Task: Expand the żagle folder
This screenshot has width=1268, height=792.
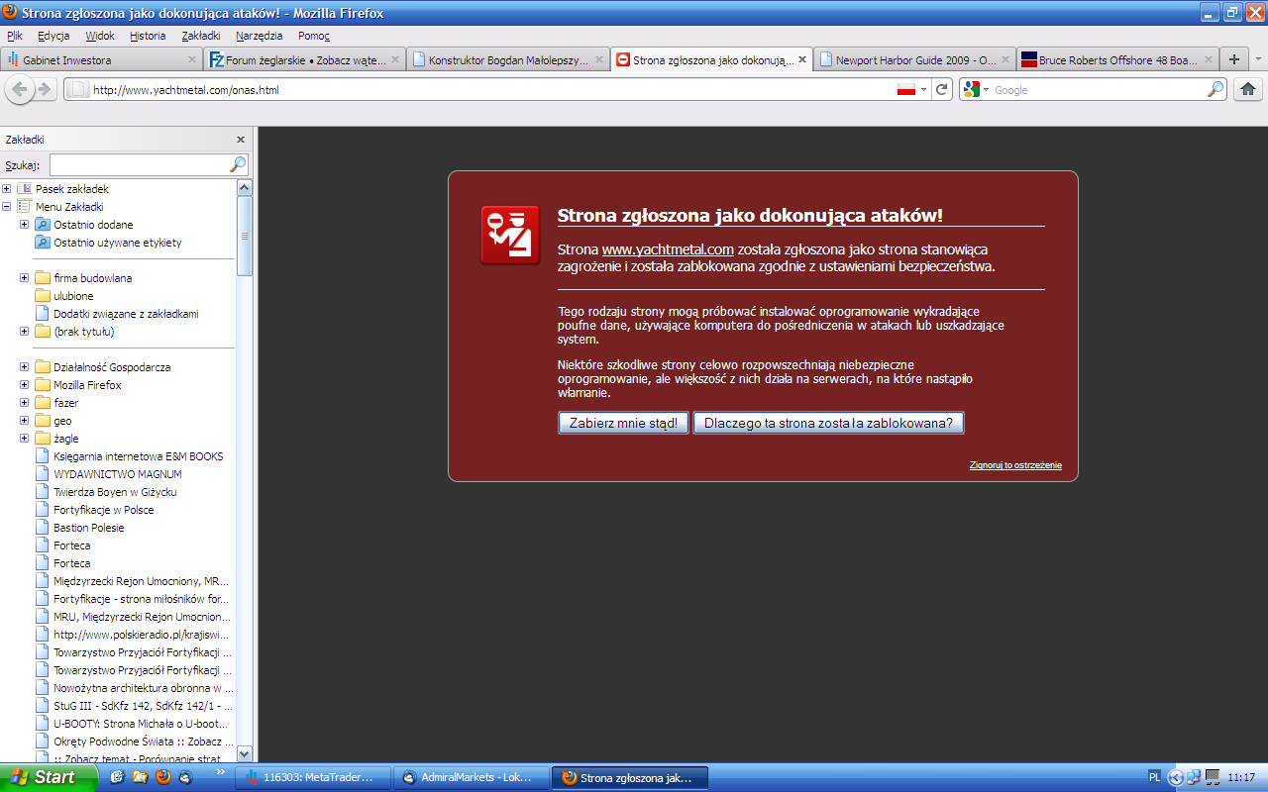Action: (x=25, y=439)
